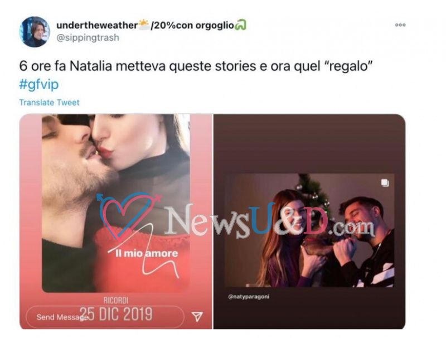Screen dimensions: 446x338
Task: Click the @sippingtrash profile avatar
Action: tap(35, 32)
